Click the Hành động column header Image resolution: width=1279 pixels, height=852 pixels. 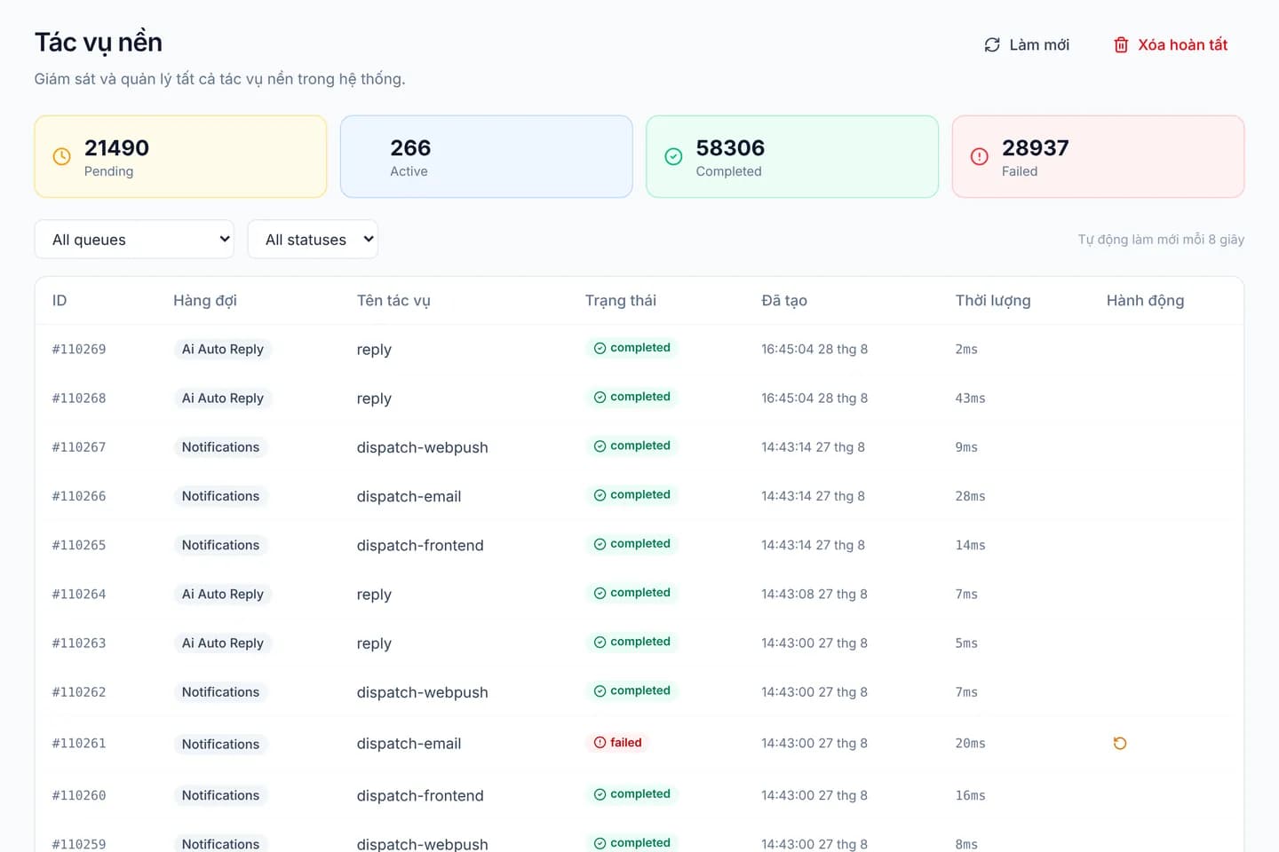(x=1146, y=301)
